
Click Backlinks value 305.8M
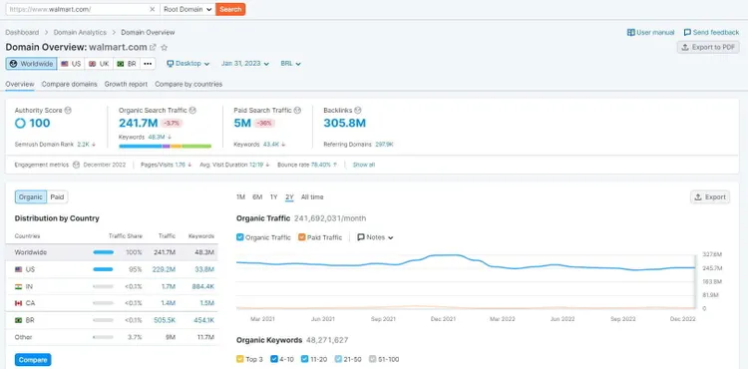point(344,123)
